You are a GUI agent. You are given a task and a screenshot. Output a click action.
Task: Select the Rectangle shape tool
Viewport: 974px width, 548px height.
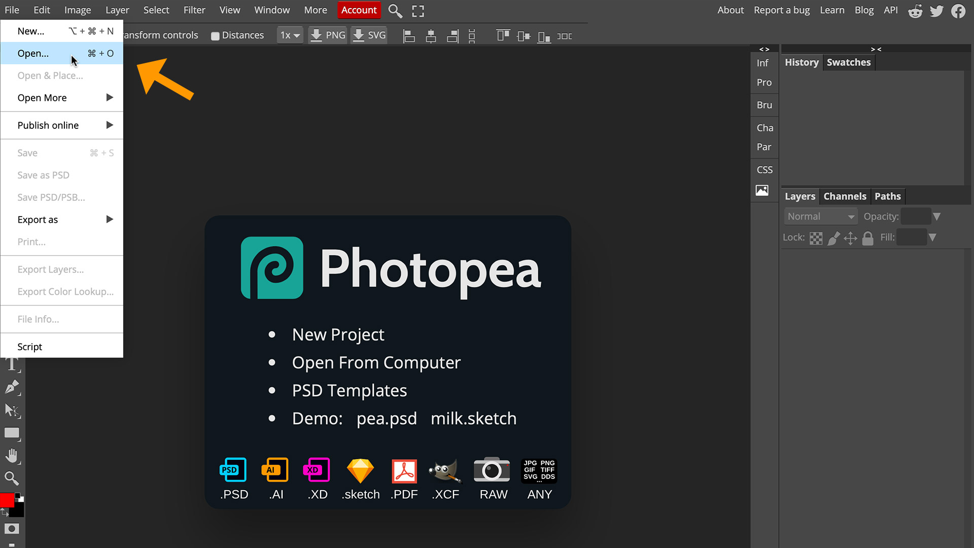12,433
